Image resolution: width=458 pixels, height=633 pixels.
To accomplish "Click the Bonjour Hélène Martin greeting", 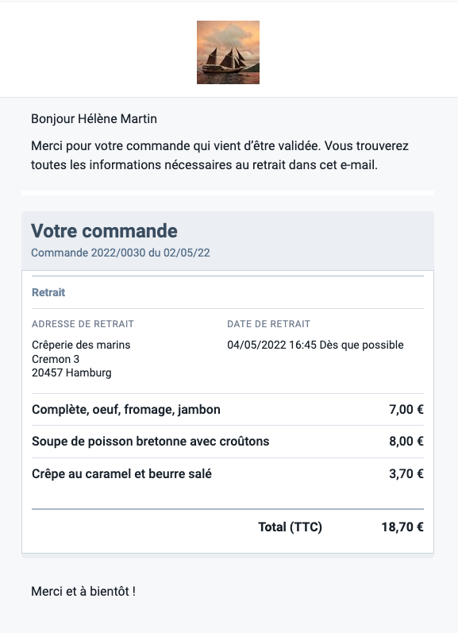I will point(94,118).
